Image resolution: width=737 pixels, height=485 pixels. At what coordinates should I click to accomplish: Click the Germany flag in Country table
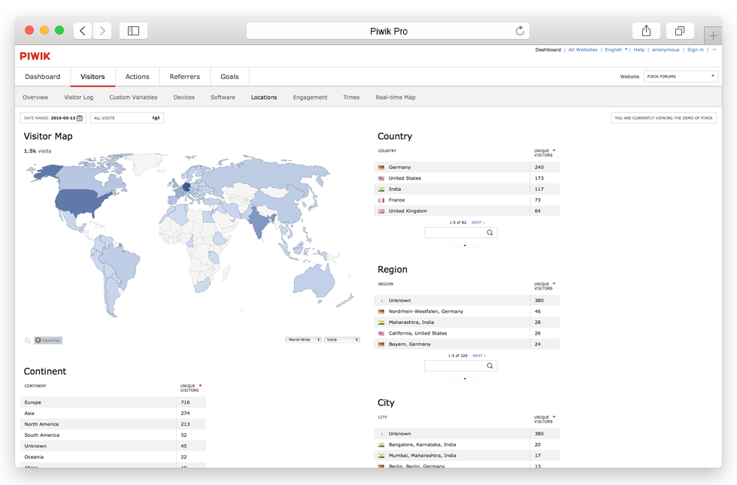click(x=381, y=167)
